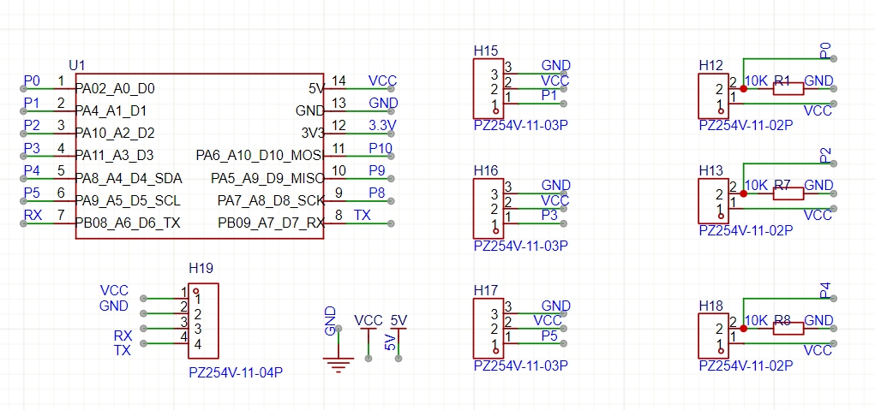Select the H15 header designator
Image resolution: width=875 pixels, height=410 pixels.
coord(485,51)
